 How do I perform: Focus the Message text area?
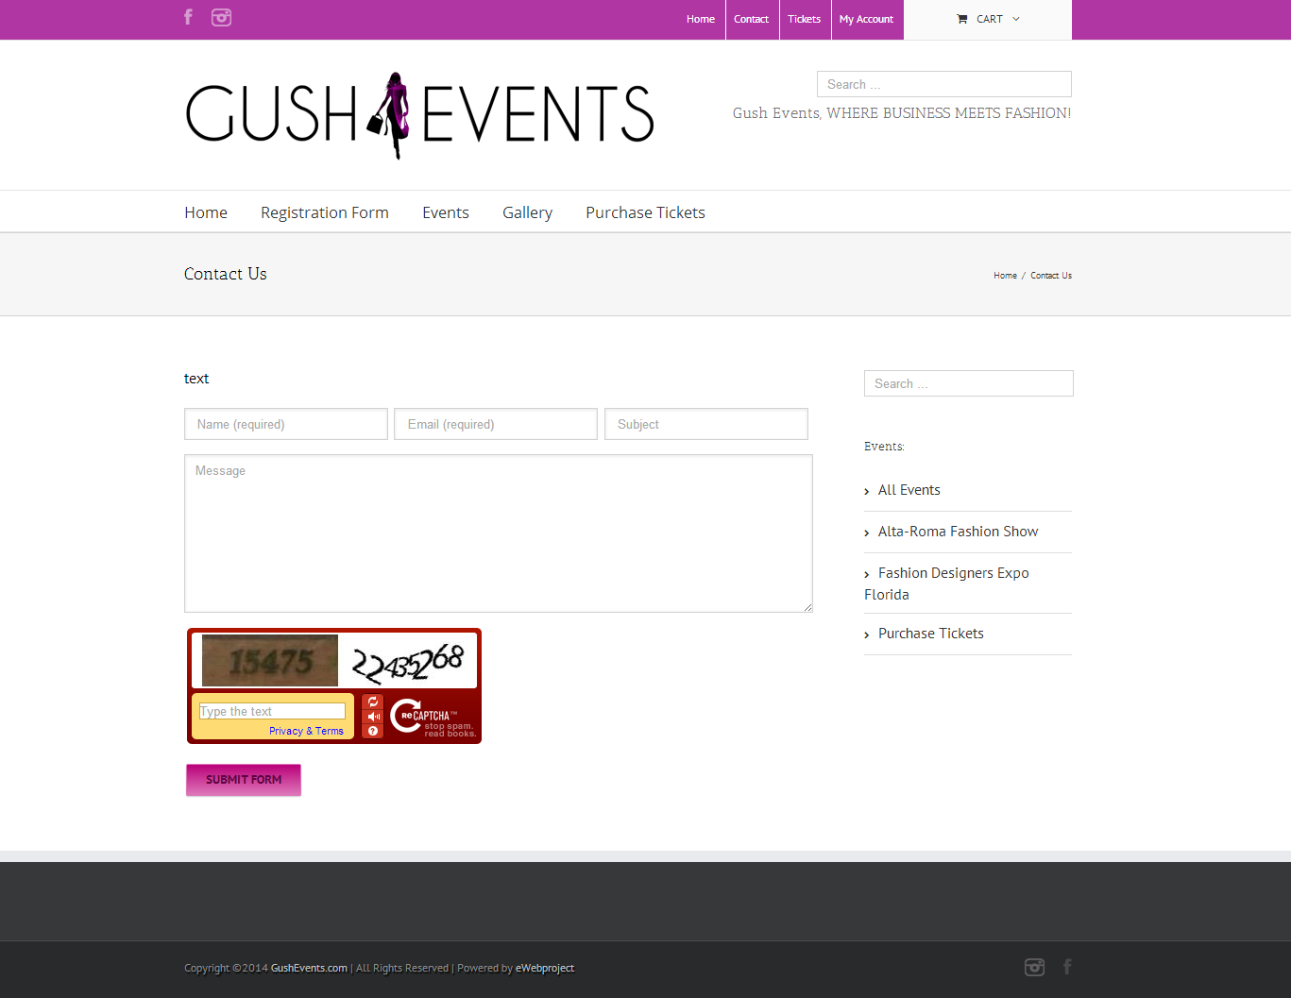(x=498, y=533)
